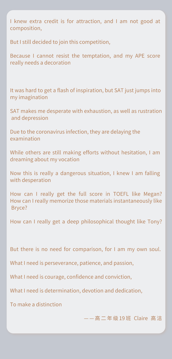Click the phrase "really needs a decoration"
Viewport: 172px width, 359px height.
pos(40,63)
